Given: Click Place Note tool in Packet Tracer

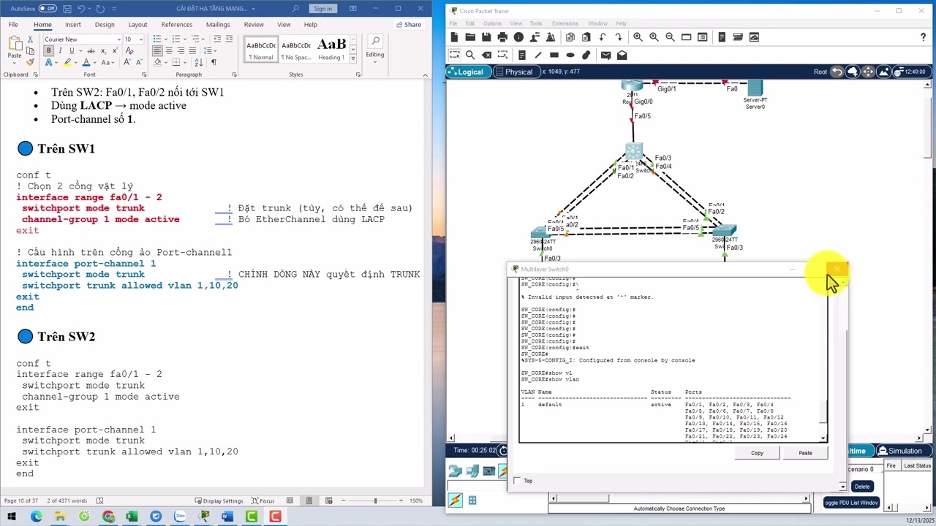Looking at the screenshot, I should 521,55.
